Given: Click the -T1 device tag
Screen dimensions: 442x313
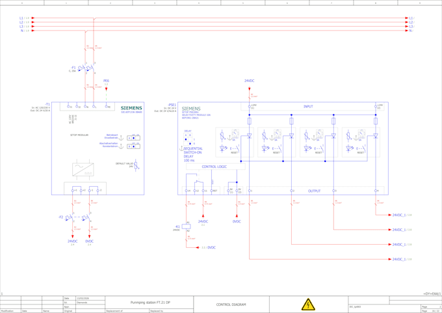Looking at the screenshot, I should point(47,104).
